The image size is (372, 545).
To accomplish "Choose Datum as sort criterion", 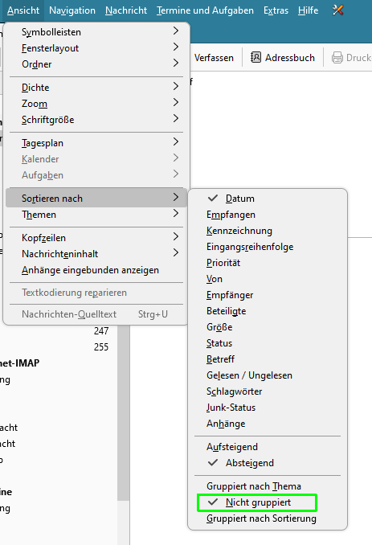I will (x=268, y=199).
